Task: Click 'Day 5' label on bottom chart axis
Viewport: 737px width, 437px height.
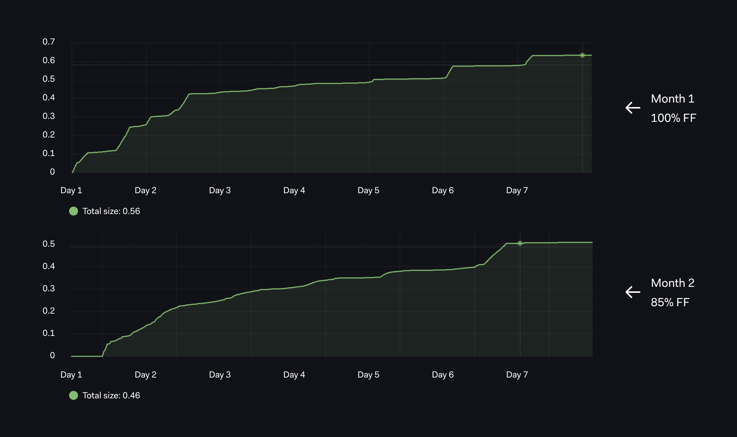Action: point(368,375)
